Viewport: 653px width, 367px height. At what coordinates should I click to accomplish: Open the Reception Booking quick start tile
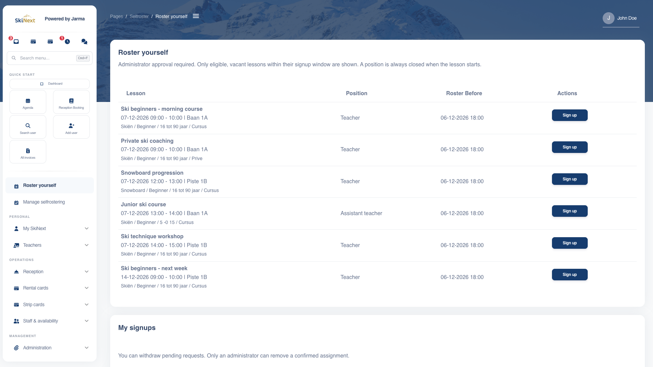[x=71, y=102]
